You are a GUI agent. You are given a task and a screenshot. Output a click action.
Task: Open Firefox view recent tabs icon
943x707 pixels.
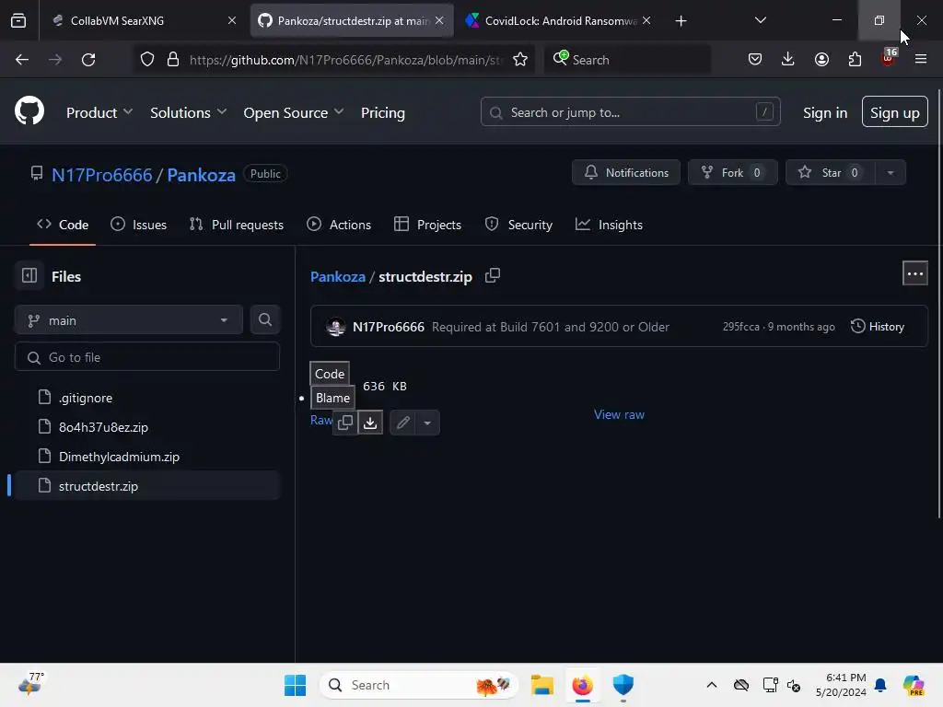(x=18, y=20)
